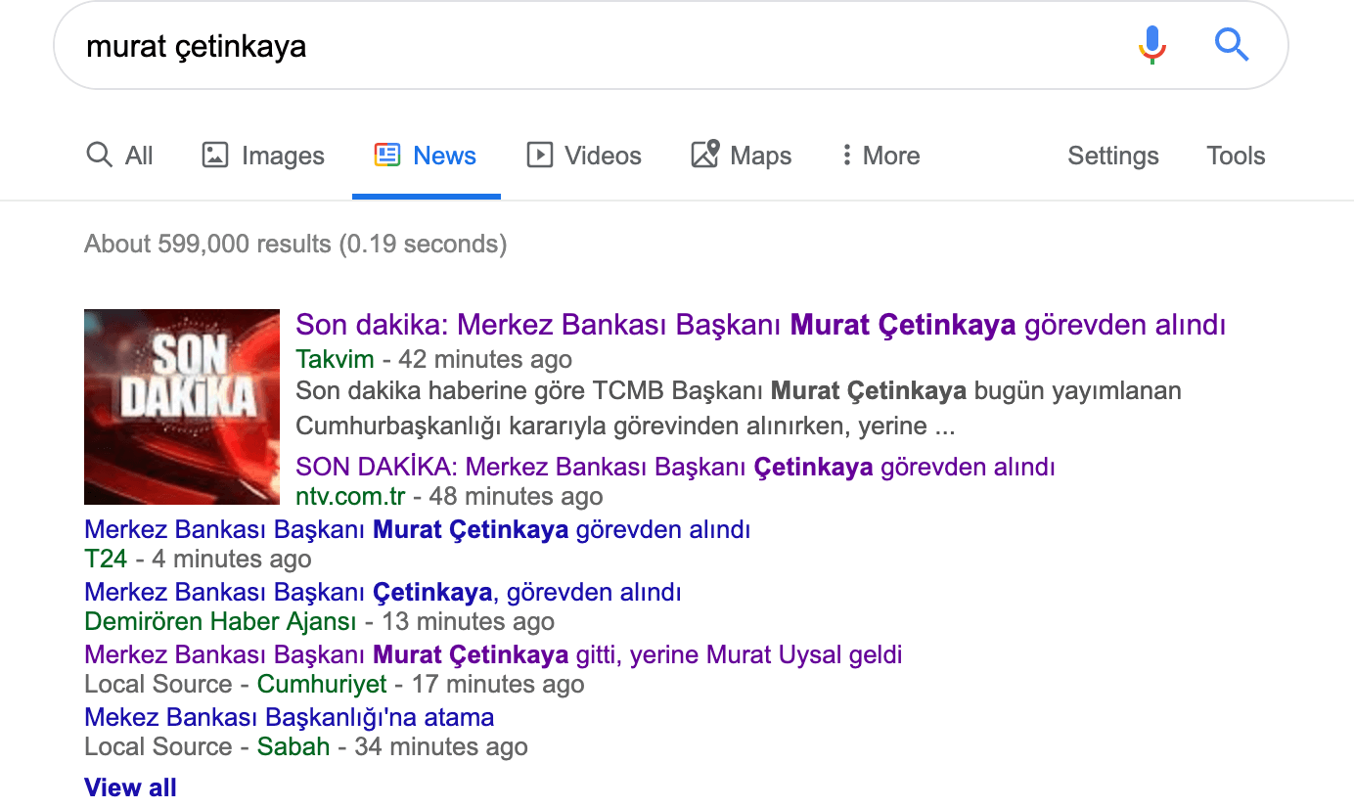Click the All tab magnifier icon
This screenshot has width=1354, height=808.
click(99, 155)
